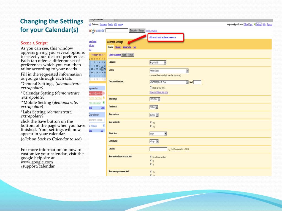The image size is (282, 211).
Task: Switch to the Labs tab
Action: coord(134,47)
